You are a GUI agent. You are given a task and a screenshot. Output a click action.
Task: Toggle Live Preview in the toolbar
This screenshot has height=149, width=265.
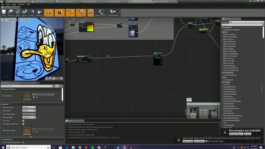pyautogui.click(x=60, y=13)
